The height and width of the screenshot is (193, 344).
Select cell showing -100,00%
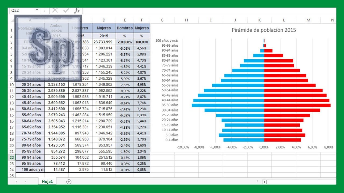[x=125, y=42]
